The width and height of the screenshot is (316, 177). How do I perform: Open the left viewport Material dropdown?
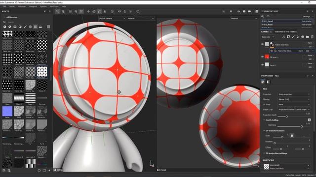[141, 18]
